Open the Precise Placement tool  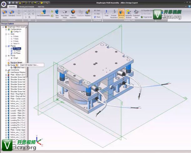pyautogui.click(x=113, y=13)
